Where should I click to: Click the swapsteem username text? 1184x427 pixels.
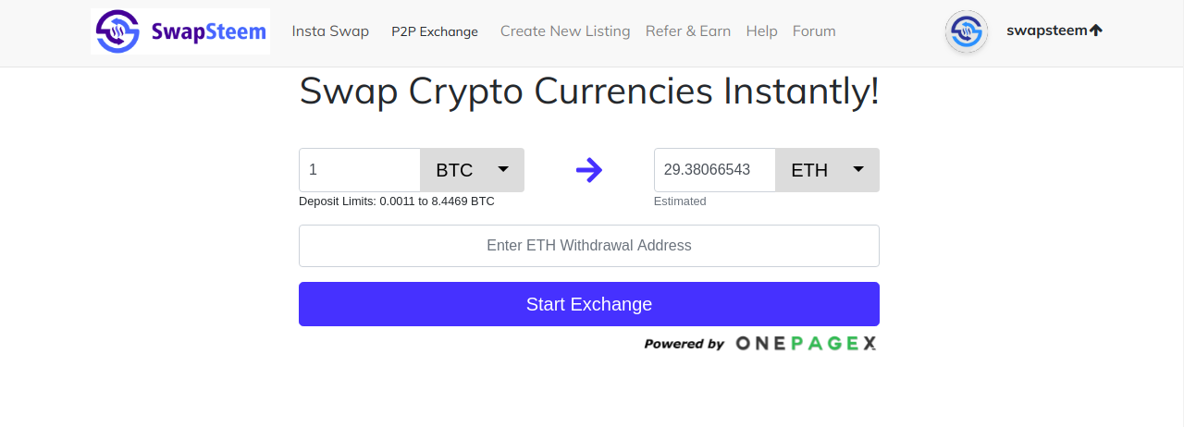pos(1046,30)
